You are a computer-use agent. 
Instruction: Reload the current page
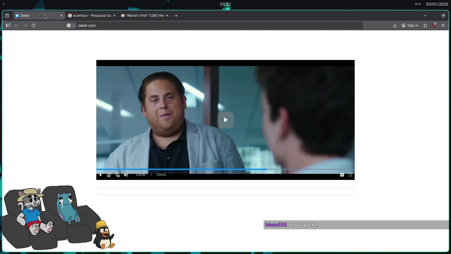pos(33,25)
